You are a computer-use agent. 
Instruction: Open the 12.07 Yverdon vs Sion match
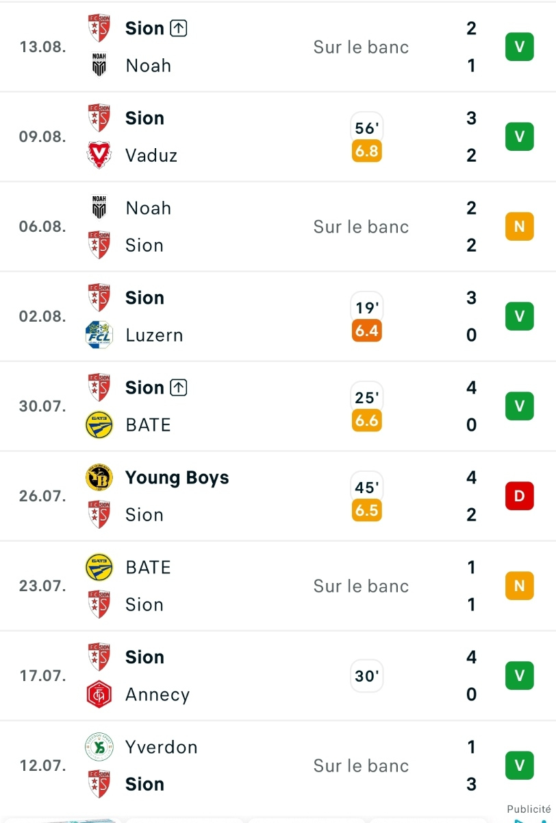(x=278, y=765)
